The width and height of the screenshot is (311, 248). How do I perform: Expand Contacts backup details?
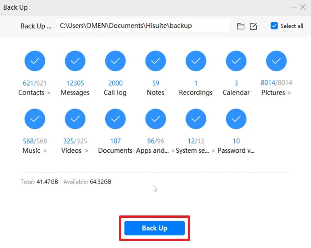click(48, 93)
